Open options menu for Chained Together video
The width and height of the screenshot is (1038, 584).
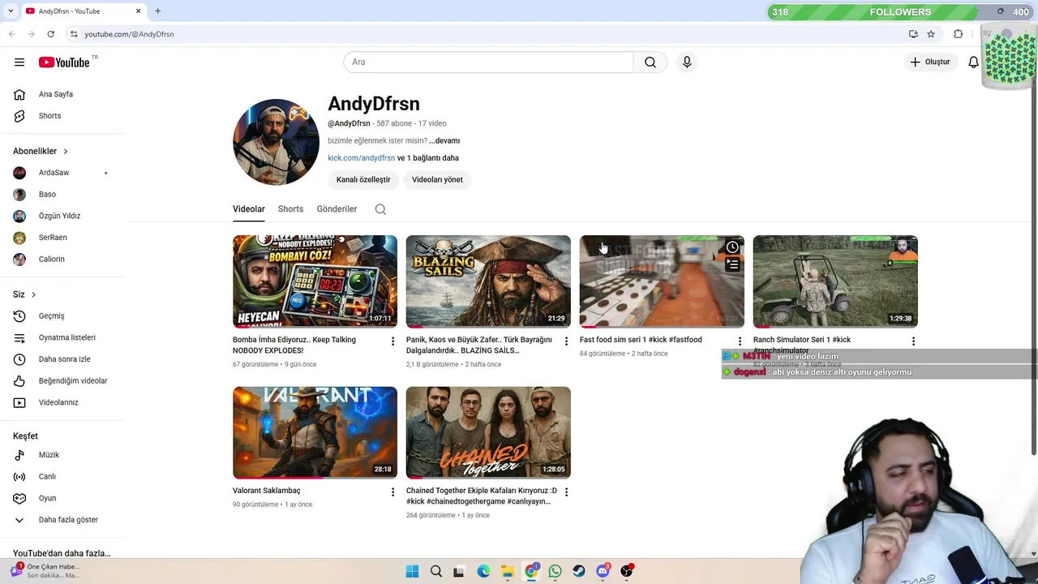click(x=566, y=492)
